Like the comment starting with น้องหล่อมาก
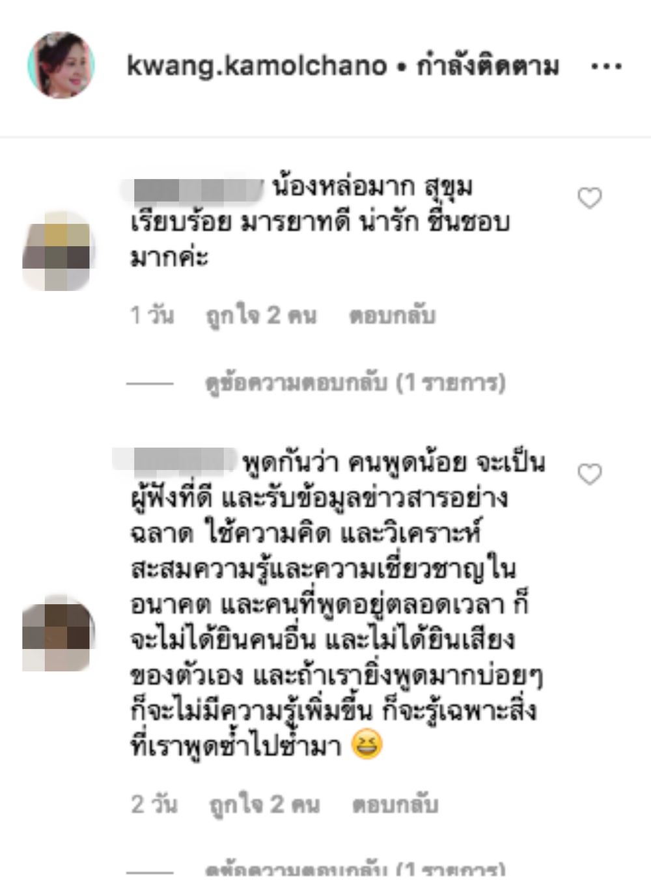 pos(590,198)
